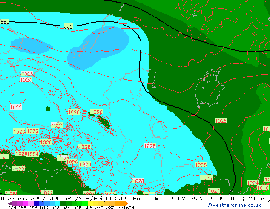This screenshot has width=270, height=209.
Task: Click the 546 legend value
Action: coord(77,207)
